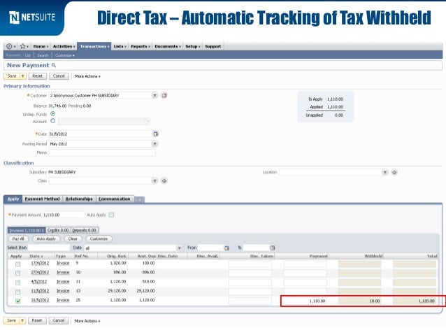Expand the Location dropdown arrow
The image size is (446, 335).
(385, 172)
